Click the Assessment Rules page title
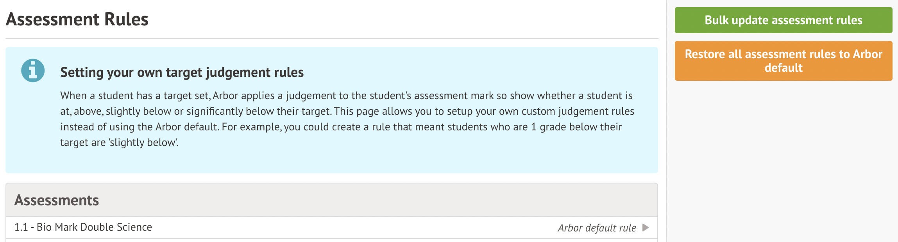This screenshot has width=898, height=242. tap(77, 20)
